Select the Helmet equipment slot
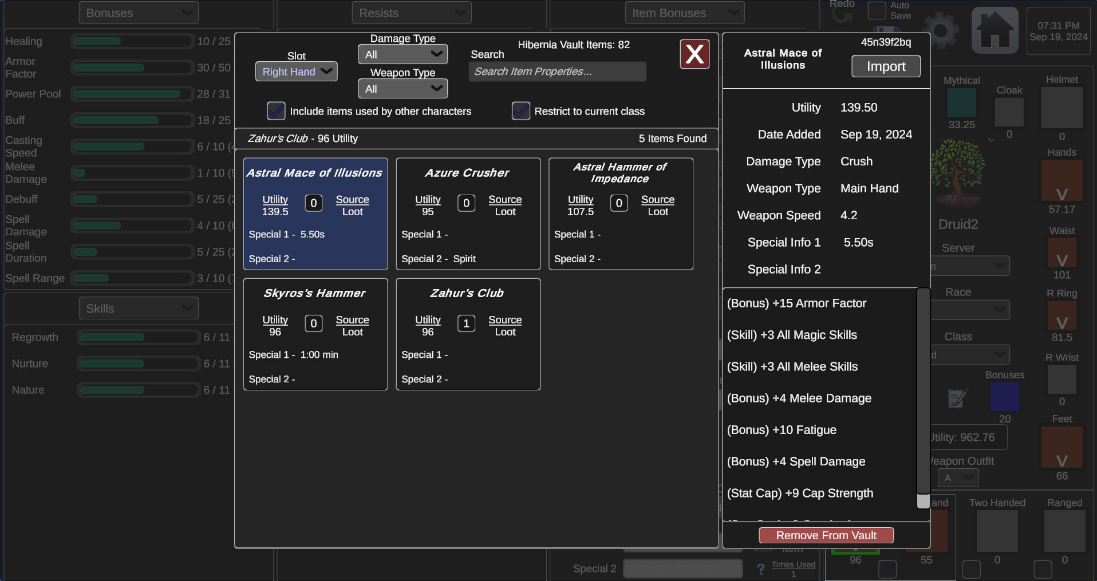 (1062, 108)
